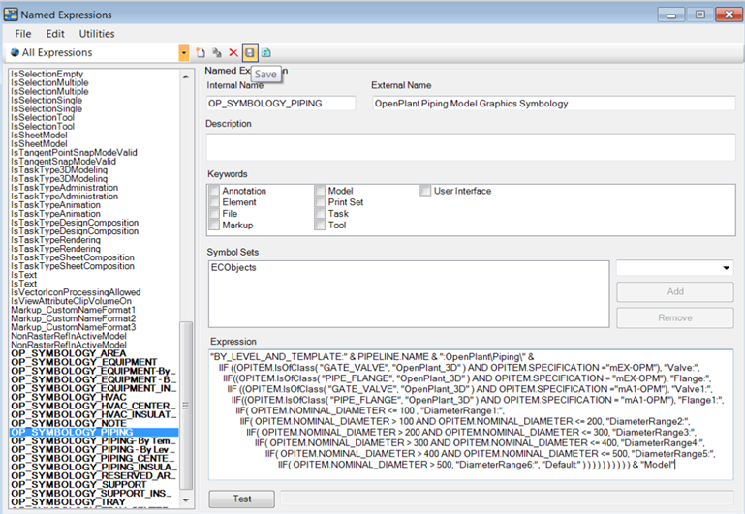Click into the Description text box
The image size is (745, 514).
471,147
